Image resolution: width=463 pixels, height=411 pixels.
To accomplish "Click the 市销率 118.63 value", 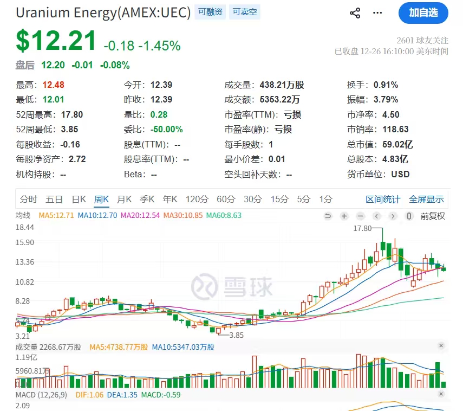I will coord(395,129).
